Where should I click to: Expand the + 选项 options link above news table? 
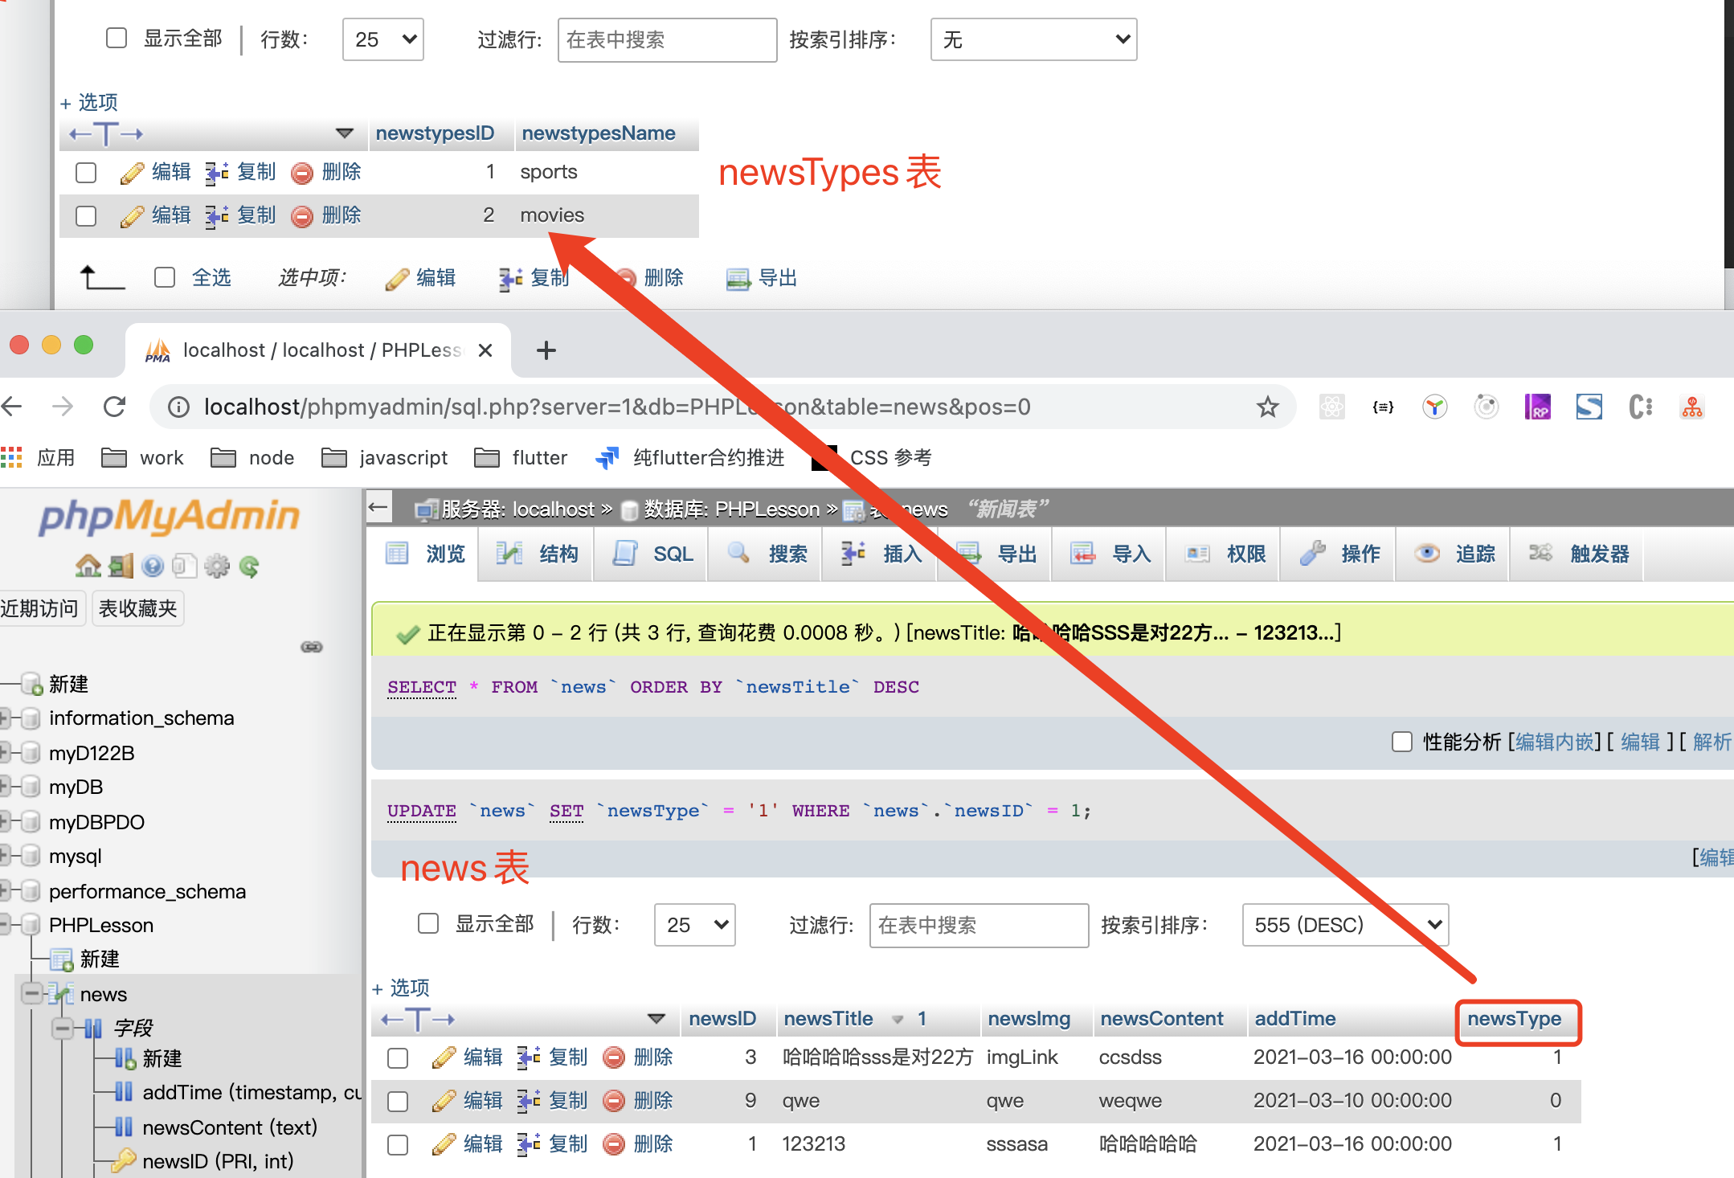[401, 988]
